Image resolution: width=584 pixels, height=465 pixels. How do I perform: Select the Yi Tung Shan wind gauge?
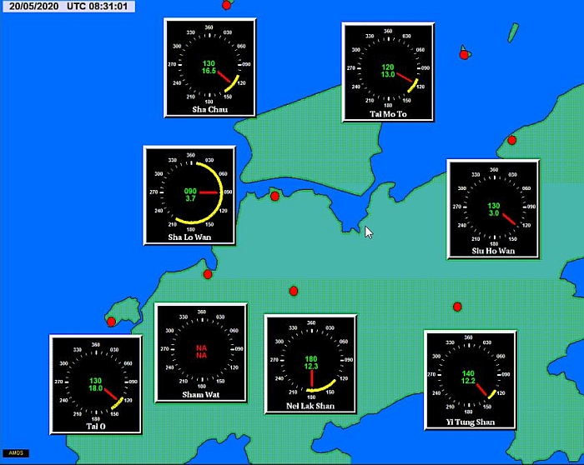click(x=471, y=380)
